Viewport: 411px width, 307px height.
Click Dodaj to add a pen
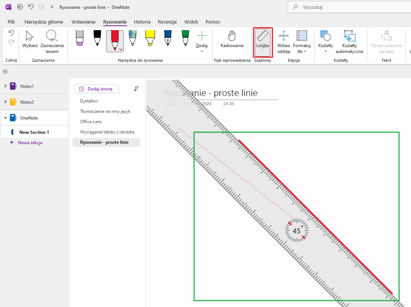coord(201,41)
